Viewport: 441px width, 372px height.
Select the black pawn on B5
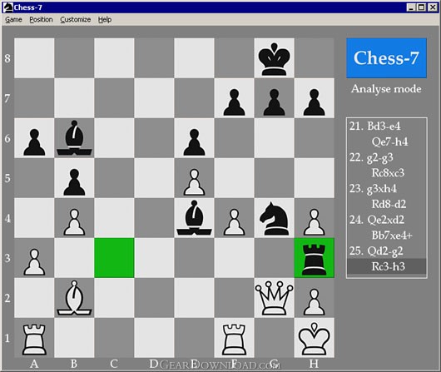[x=74, y=182]
